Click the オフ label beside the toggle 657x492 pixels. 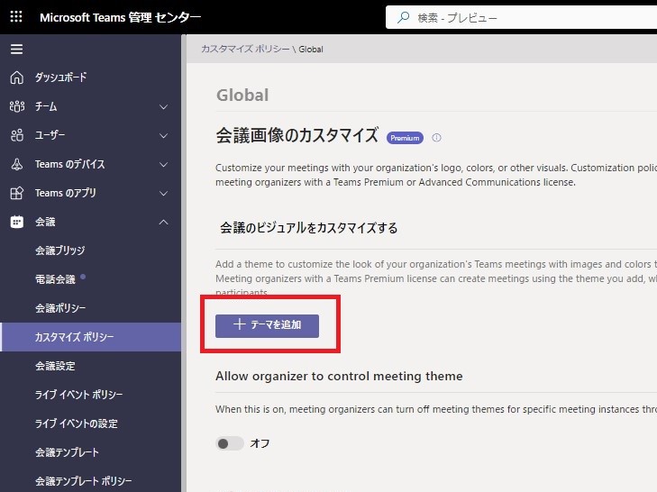coord(260,443)
